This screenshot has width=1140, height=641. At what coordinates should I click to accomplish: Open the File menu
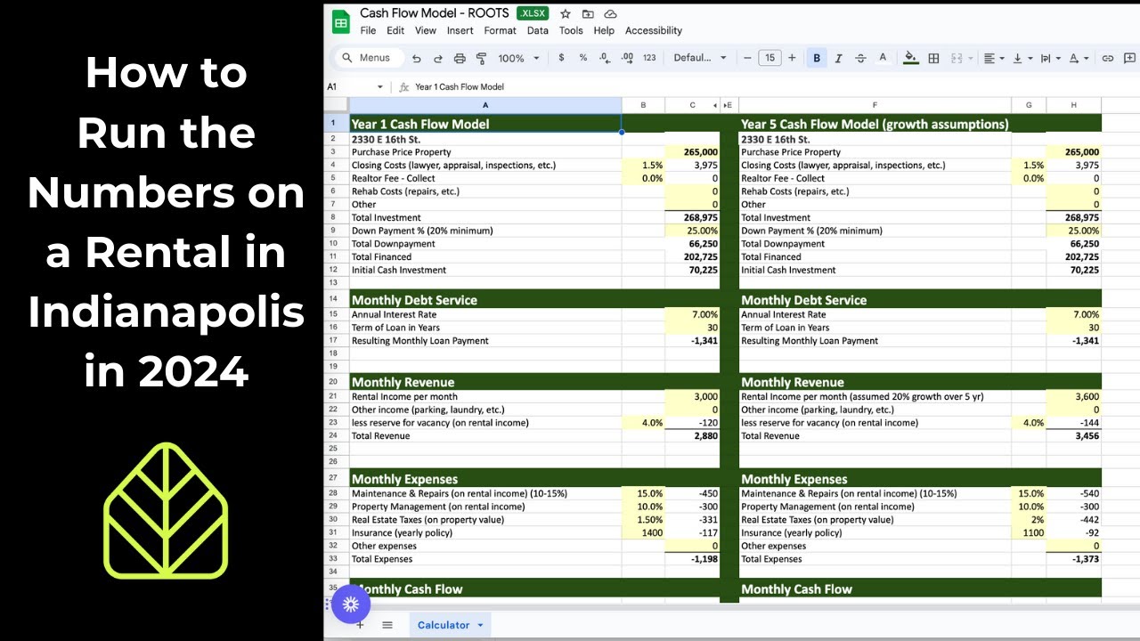pos(368,30)
